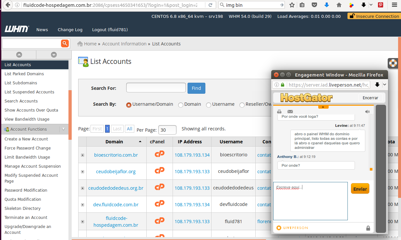Click the All page button
401x240 pixels.
(x=129, y=129)
